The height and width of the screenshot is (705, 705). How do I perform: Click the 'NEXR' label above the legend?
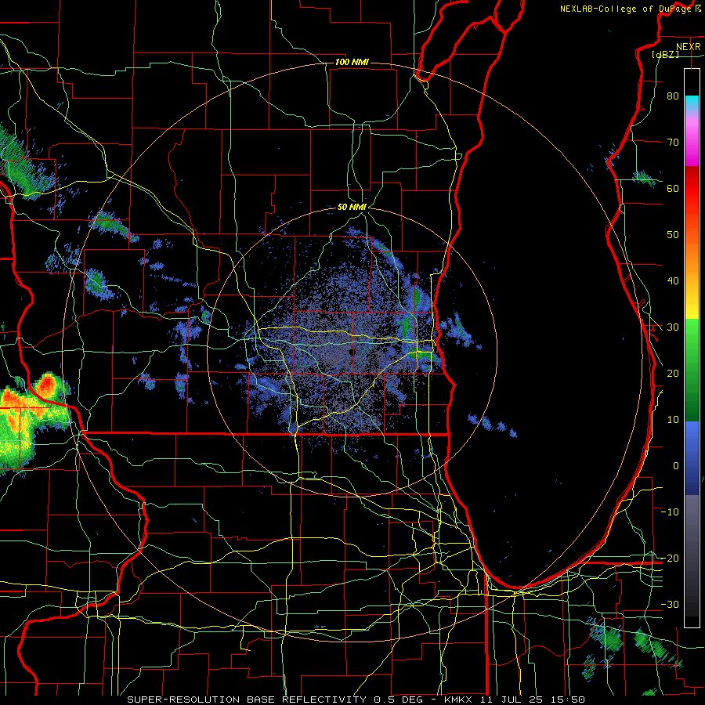[688, 47]
